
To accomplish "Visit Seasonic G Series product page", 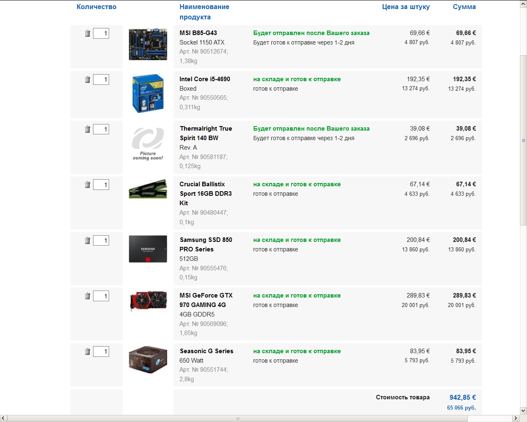I will [x=206, y=351].
